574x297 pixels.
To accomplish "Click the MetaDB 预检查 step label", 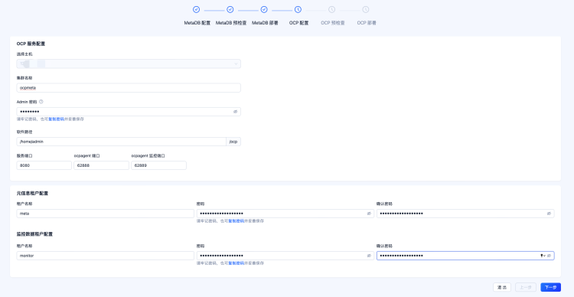I will [x=231, y=23].
